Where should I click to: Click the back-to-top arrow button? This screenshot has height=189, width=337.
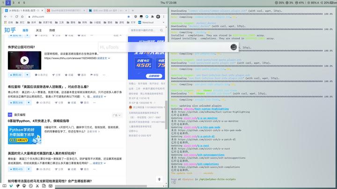pyautogui.click(x=159, y=179)
